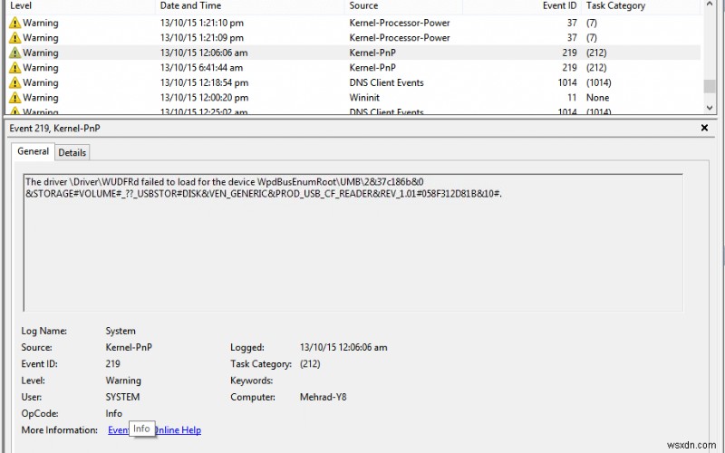Click the event list scrollbar thumb
This screenshot has width=725, height=453.
point(710,86)
